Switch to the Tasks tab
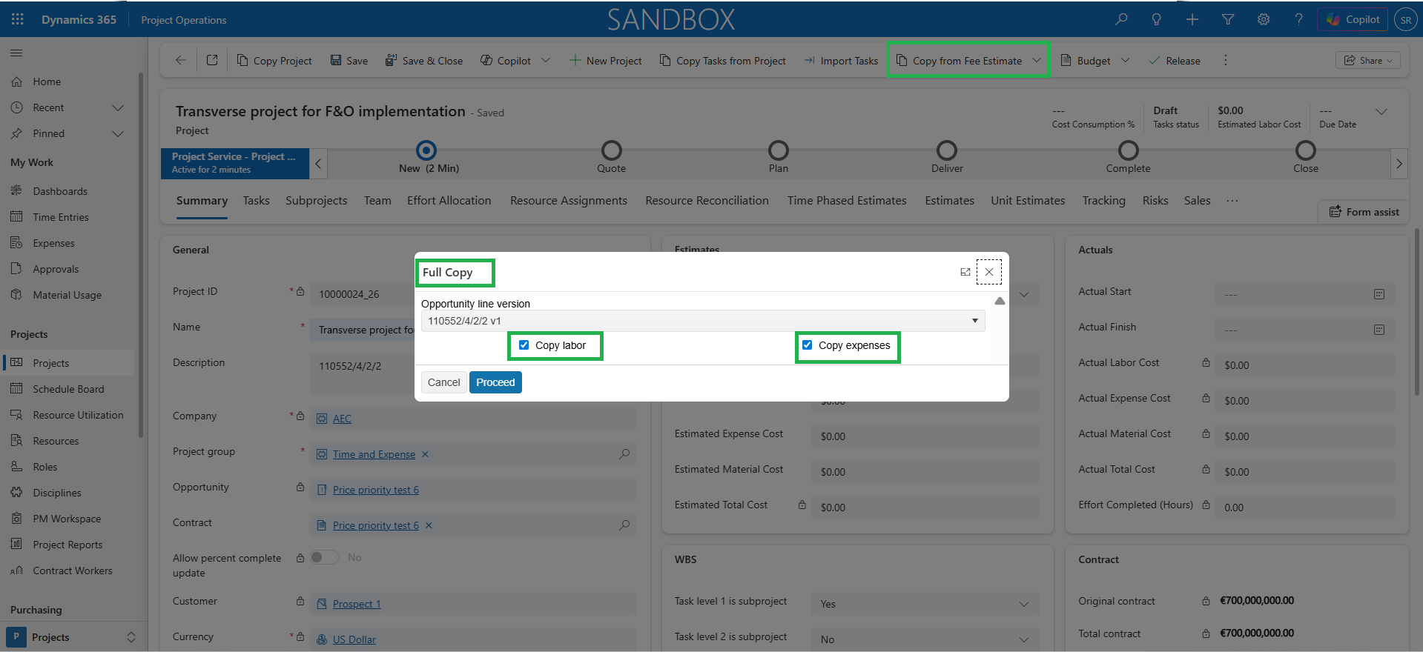 click(256, 201)
